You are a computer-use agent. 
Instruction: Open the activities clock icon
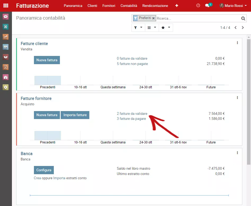point(198,6)
